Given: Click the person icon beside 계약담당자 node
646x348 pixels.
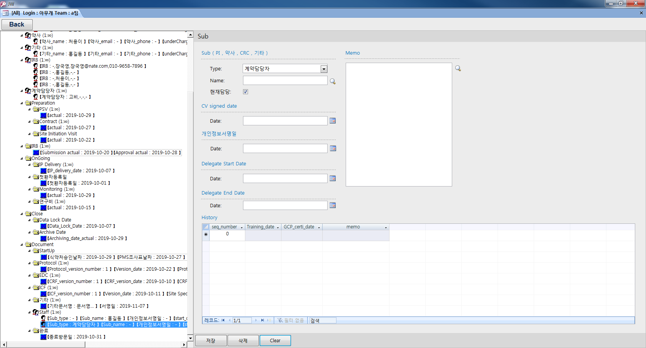Looking at the screenshot, I should point(28,90).
